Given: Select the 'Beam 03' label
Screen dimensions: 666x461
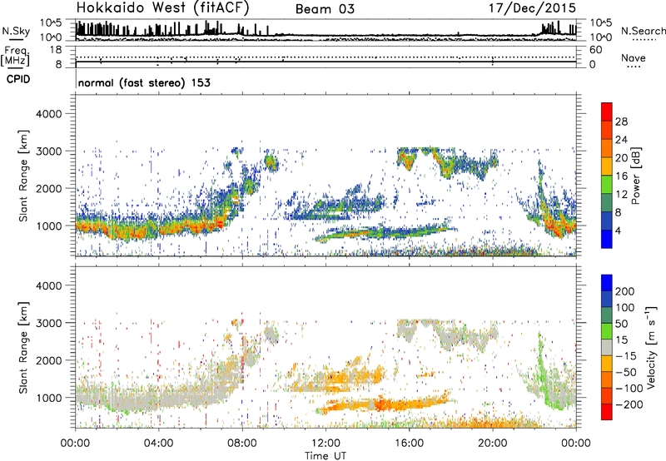Looking at the screenshot, I should [325, 9].
